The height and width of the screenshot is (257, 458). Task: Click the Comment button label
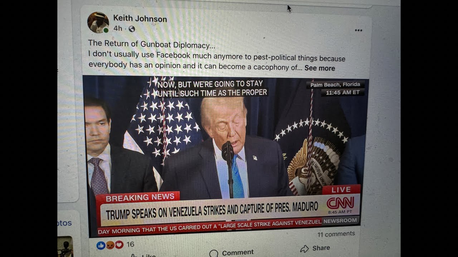[x=238, y=252]
